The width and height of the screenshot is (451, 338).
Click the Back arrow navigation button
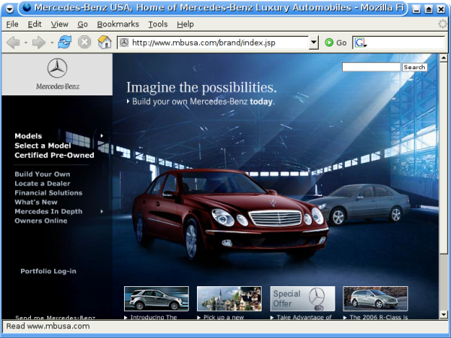click(14, 43)
